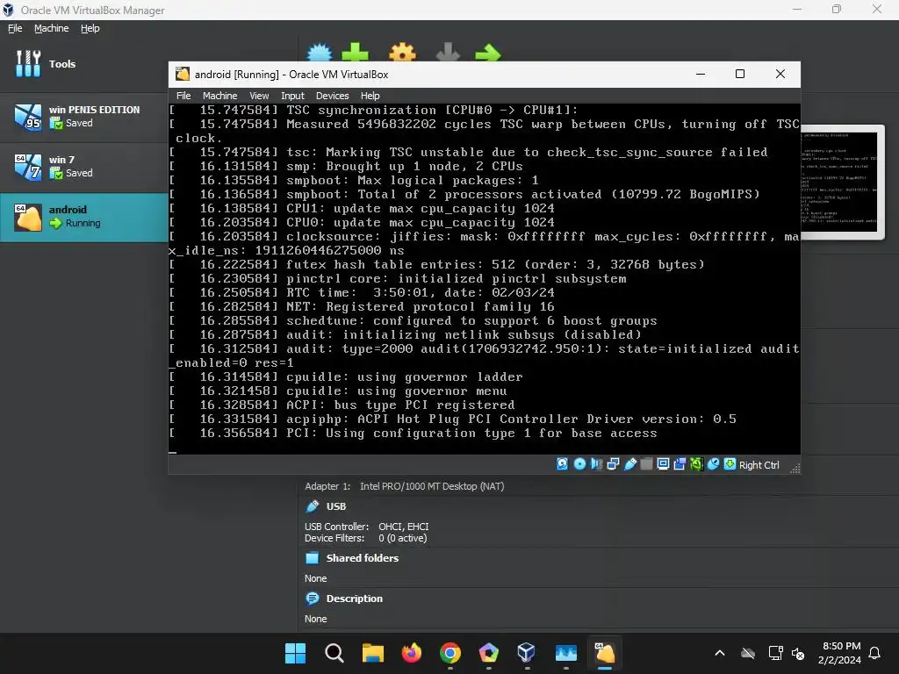Click keyboard capture green arrow icon
The image size is (899, 674).
coord(730,464)
